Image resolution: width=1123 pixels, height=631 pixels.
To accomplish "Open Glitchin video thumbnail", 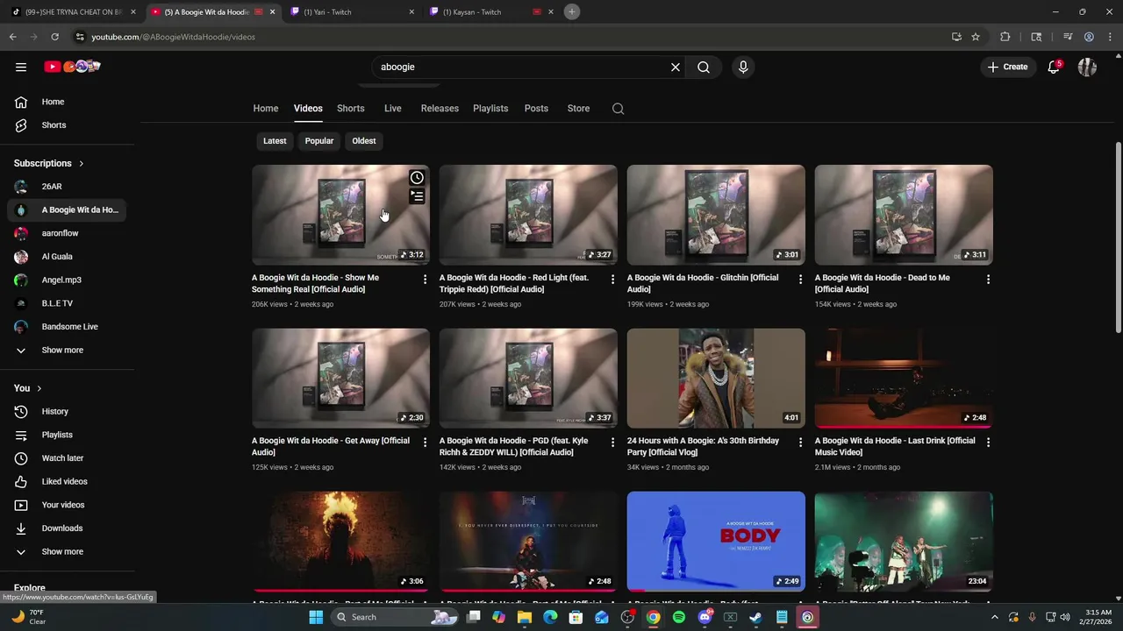I will (716, 215).
